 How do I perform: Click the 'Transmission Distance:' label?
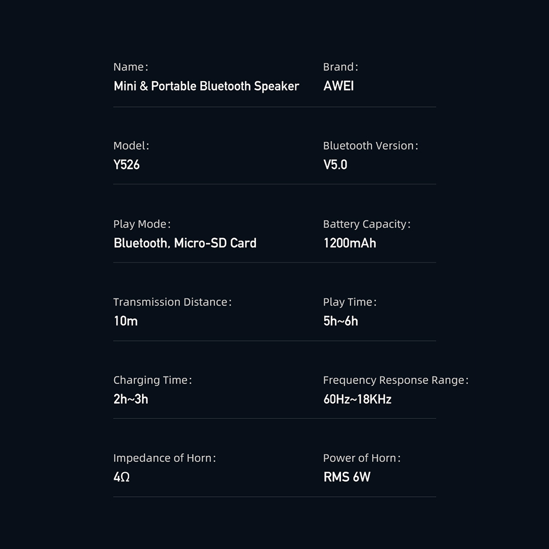tap(172, 302)
